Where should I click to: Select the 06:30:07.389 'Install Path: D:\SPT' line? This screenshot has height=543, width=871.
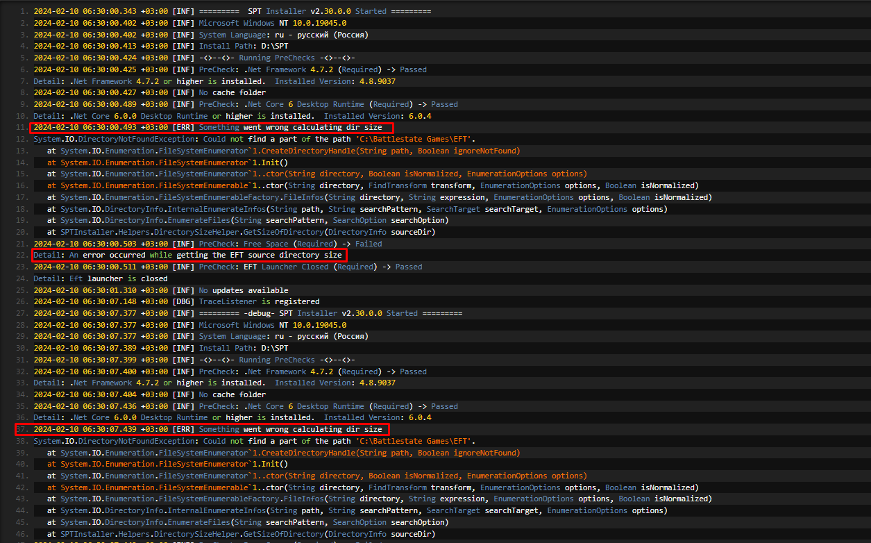pos(161,348)
